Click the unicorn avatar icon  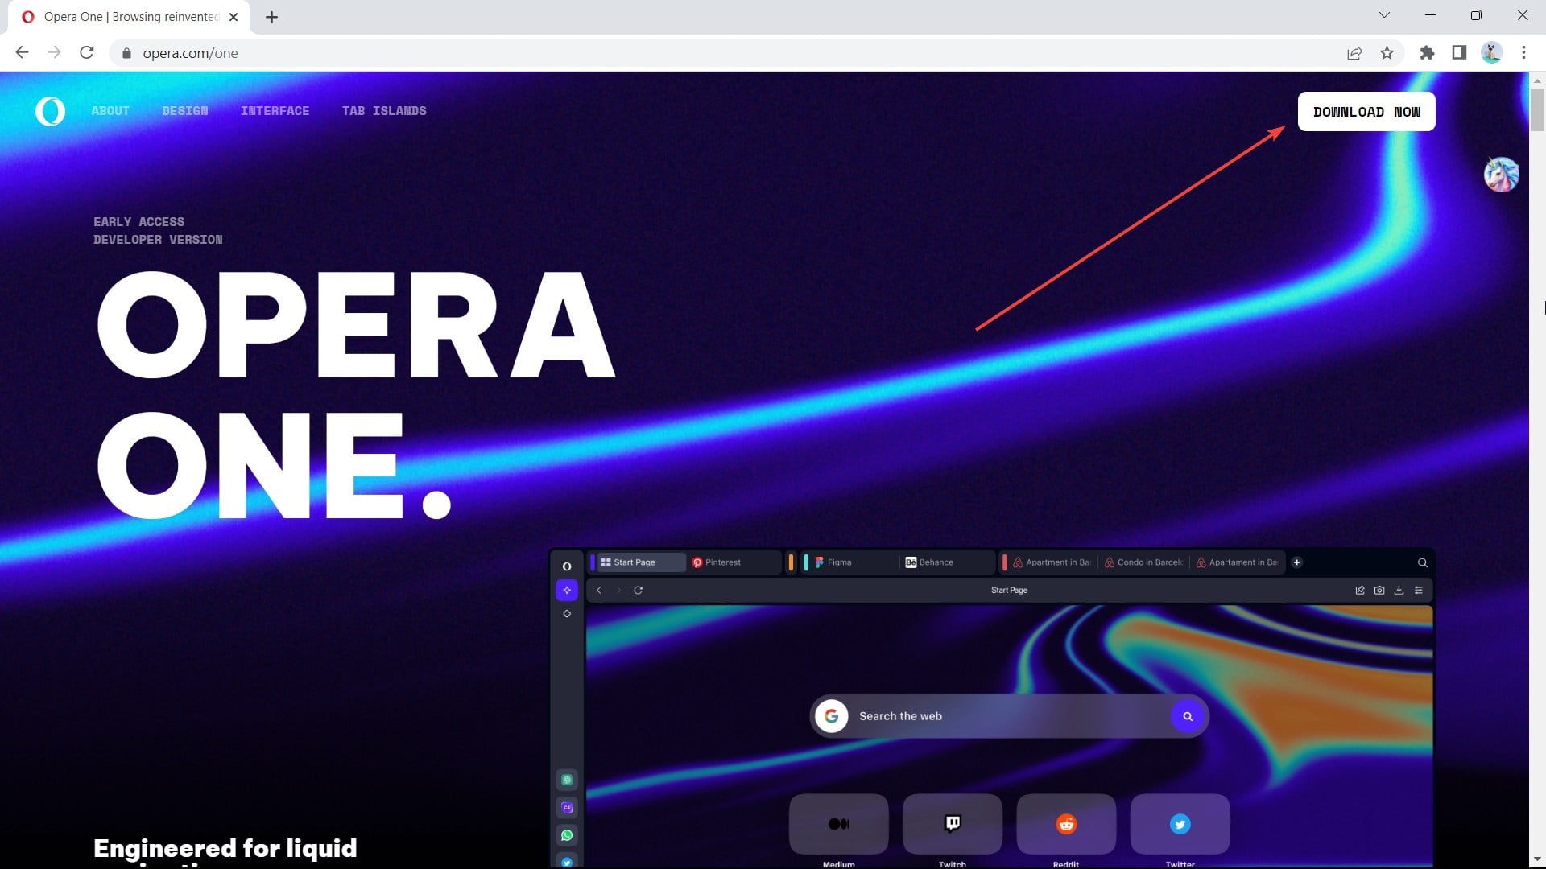pos(1501,174)
